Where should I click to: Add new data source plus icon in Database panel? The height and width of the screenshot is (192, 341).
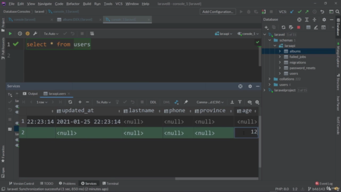click(x=266, y=27)
